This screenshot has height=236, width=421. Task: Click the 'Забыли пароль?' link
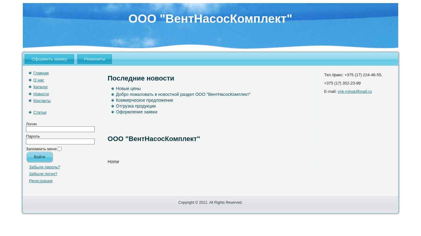pos(44,167)
